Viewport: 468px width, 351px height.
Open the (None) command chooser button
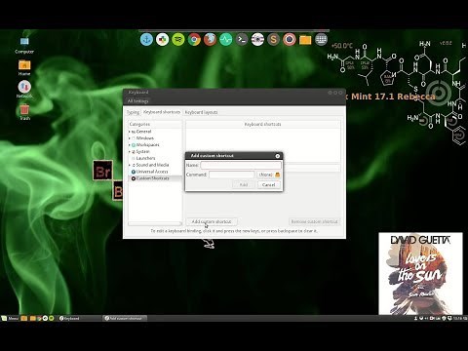[x=268, y=175]
